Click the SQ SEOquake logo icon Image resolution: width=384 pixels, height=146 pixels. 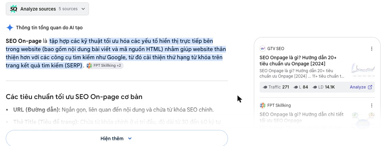click(x=14, y=9)
